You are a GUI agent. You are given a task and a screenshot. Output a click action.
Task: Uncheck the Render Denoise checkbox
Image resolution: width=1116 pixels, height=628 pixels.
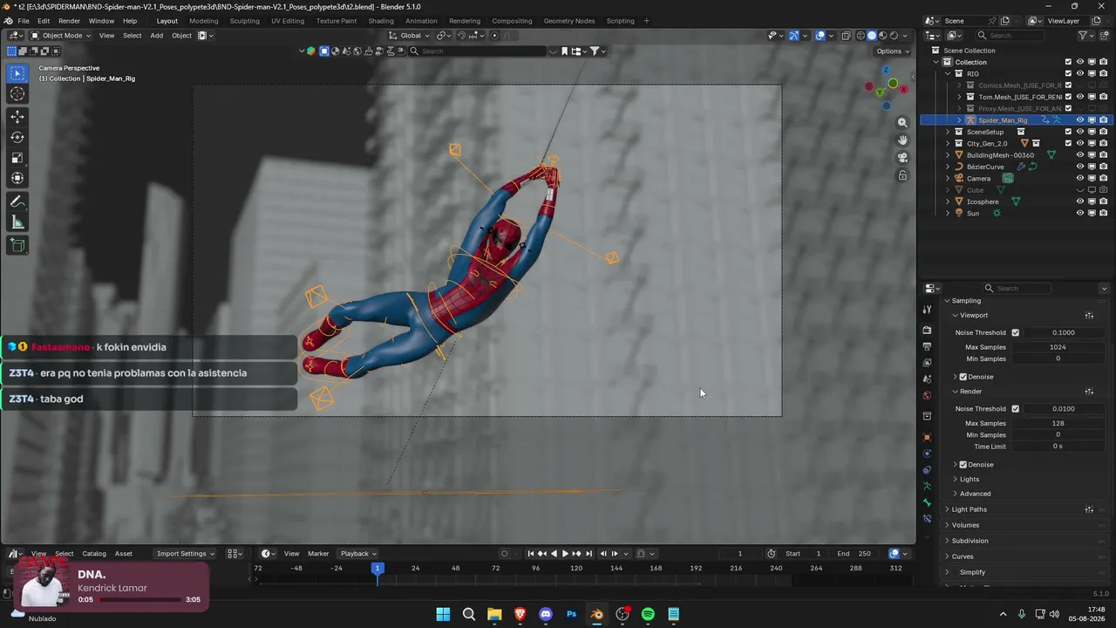pos(963,465)
